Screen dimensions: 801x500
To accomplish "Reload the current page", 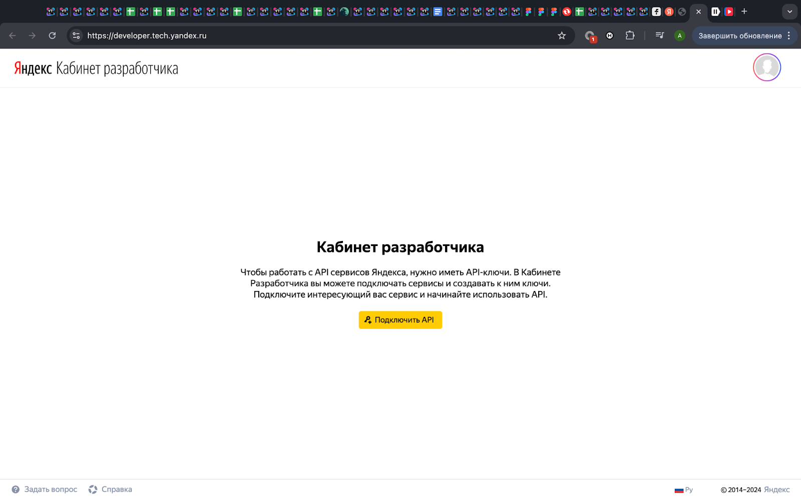I will coord(52,35).
